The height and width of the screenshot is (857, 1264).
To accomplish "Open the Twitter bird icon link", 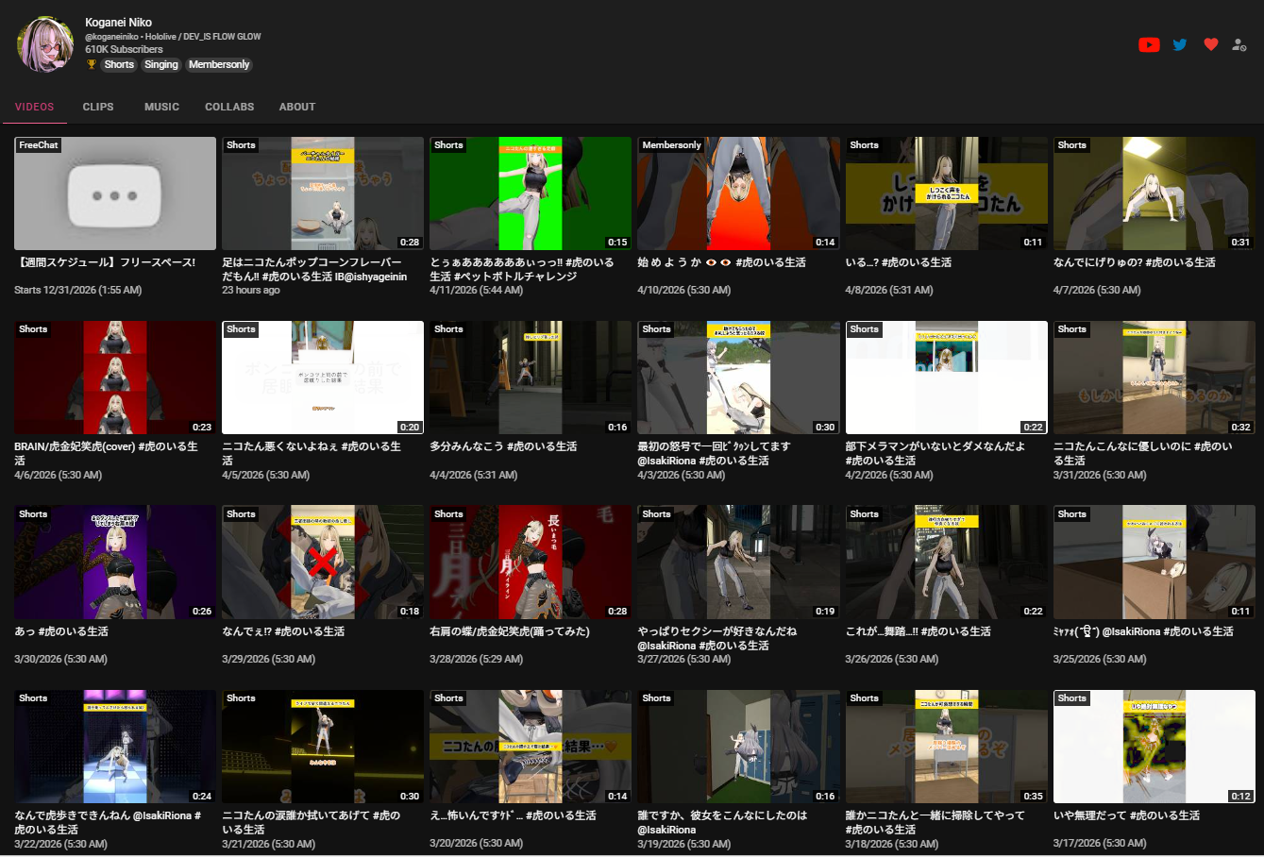I will [1180, 44].
